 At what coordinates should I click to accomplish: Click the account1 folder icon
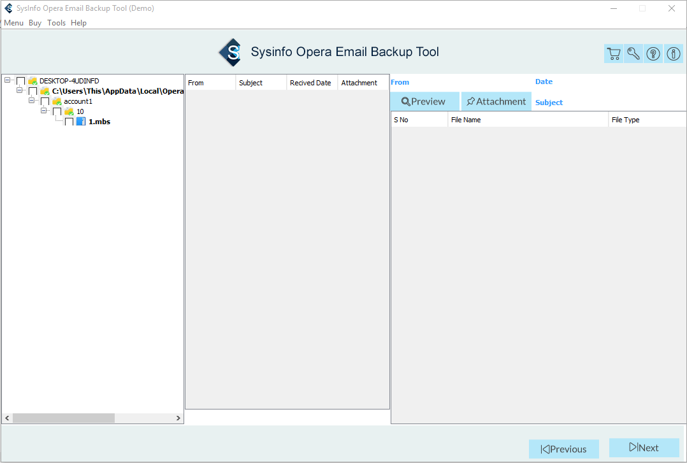tap(57, 101)
